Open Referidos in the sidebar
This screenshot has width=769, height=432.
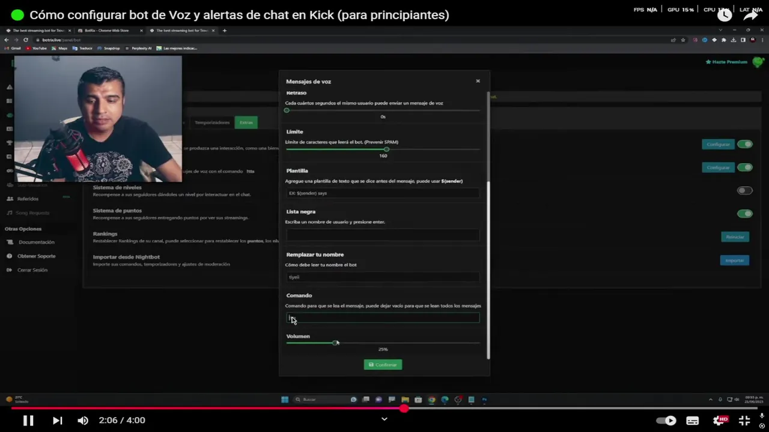[x=28, y=199]
